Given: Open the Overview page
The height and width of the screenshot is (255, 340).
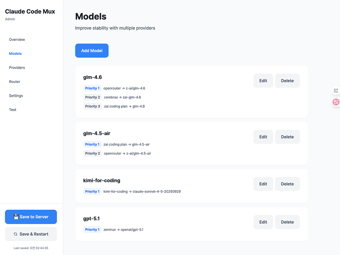Looking at the screenshot, I should click(17, 40).
